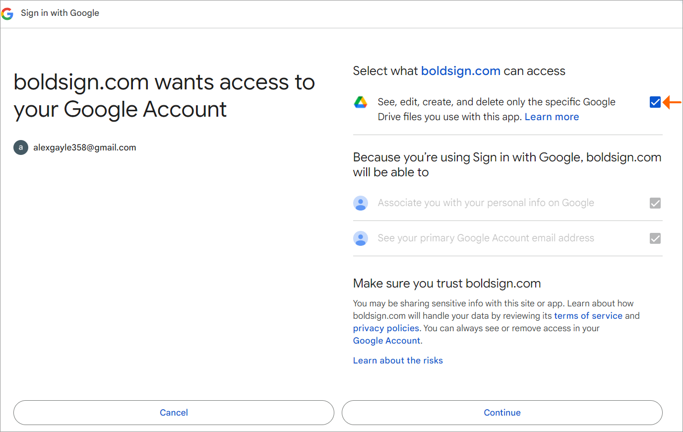Click the disabled email address checkbox

point(655,238)
